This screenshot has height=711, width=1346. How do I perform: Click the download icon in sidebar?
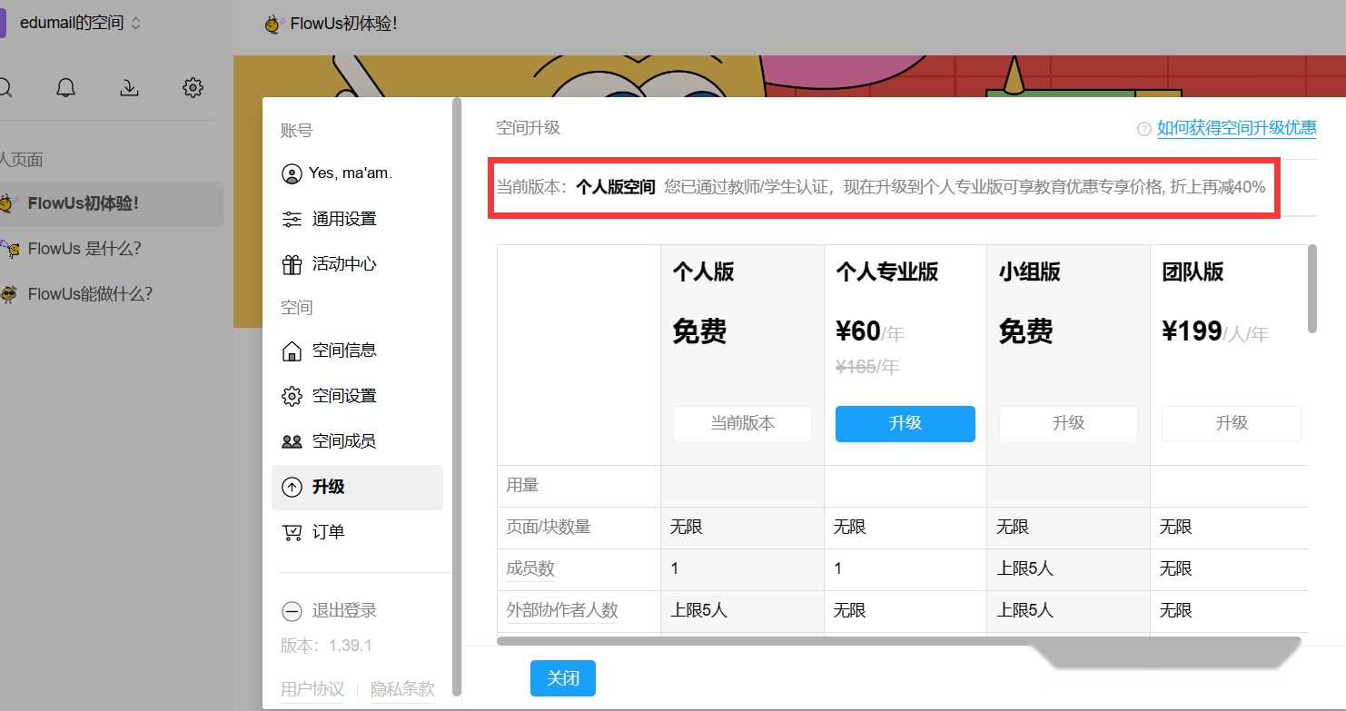coord(129,87)
